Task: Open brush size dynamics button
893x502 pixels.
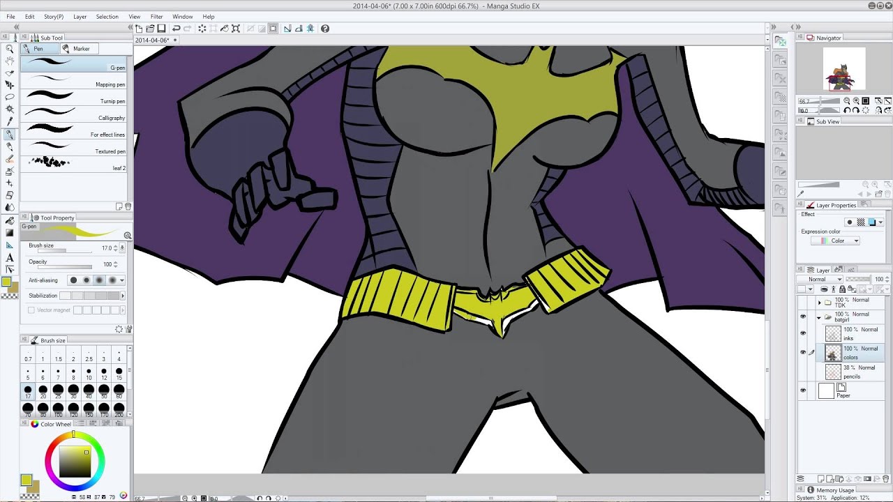Action: click(123, 248)
